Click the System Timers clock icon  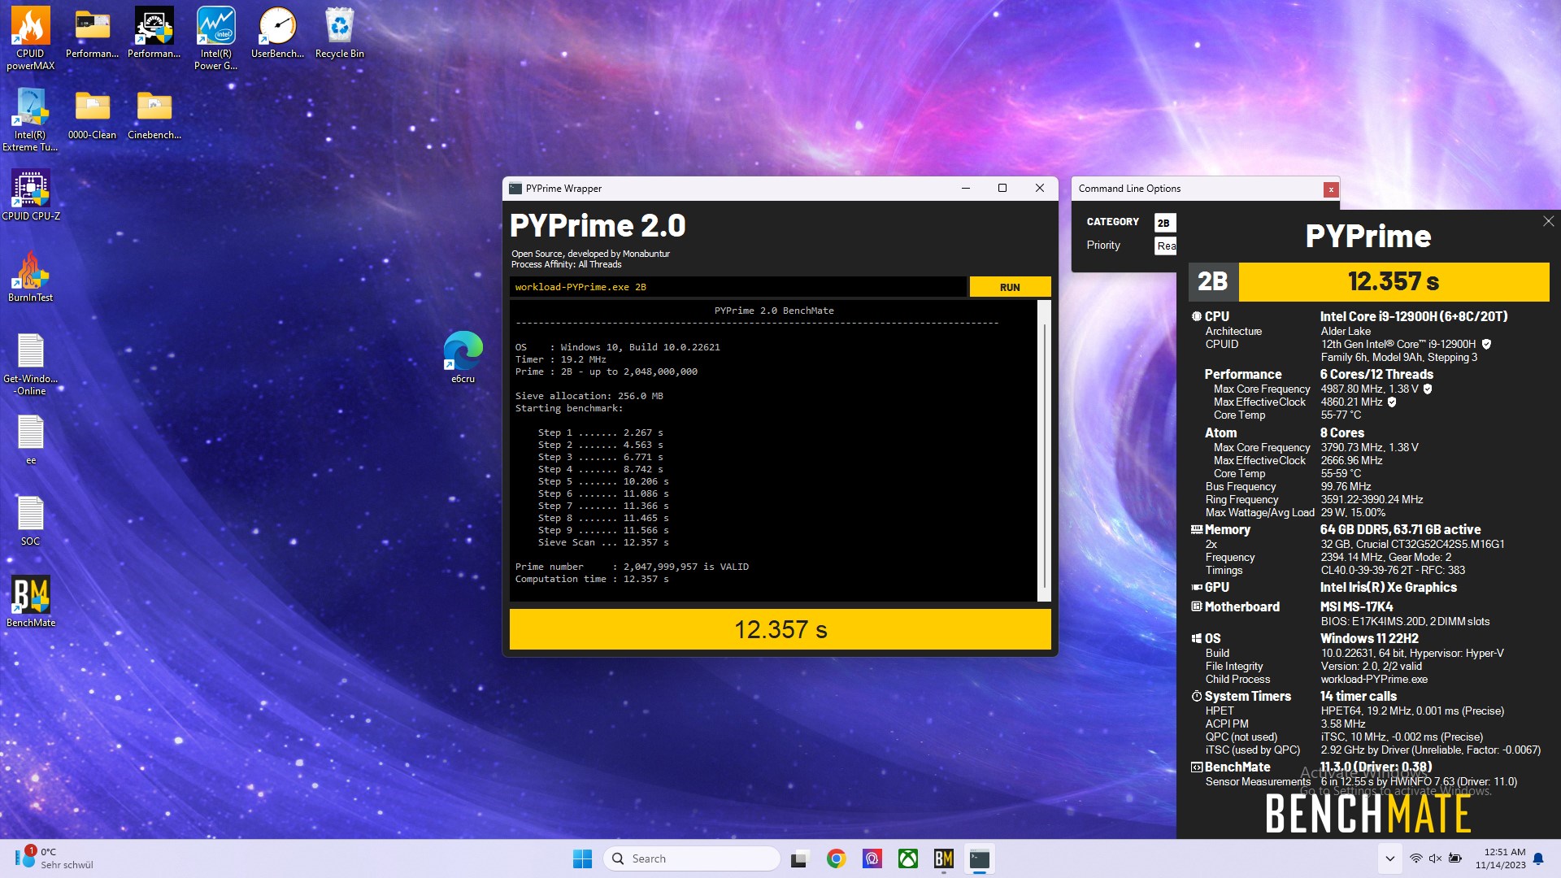tap(1197, 696)
